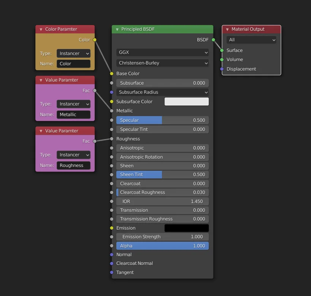The width and height of the screenshot is (311, 296).
Task: Open the Subsurface Color swatch picker
Action: tap(186, 101)
